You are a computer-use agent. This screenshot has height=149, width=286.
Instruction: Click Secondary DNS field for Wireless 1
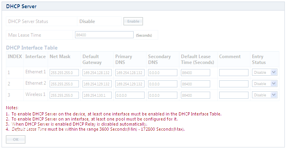[163, 95]
